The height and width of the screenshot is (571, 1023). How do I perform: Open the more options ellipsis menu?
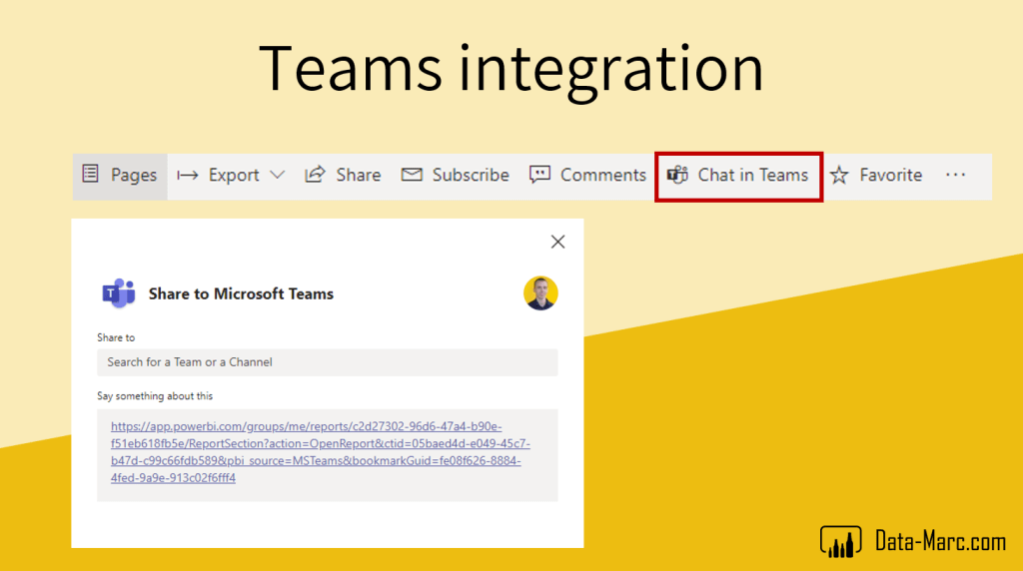click(956, 175)
